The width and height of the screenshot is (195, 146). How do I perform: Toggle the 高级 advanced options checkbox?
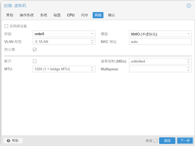click(155, 141)
